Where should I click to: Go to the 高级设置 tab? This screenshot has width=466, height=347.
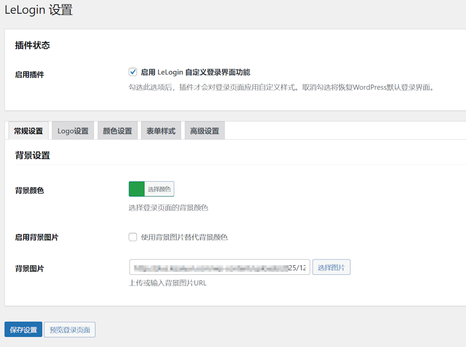(x=205, y=131)
